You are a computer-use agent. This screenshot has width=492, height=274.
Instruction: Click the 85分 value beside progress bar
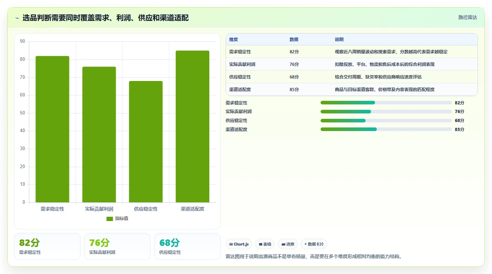pyautogui.click(x=460, y=129)
